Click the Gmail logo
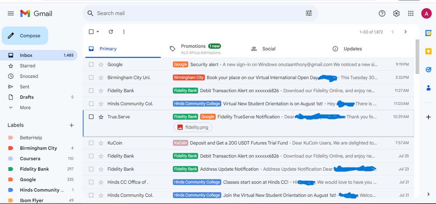436x204 pixels. [36, 13]
